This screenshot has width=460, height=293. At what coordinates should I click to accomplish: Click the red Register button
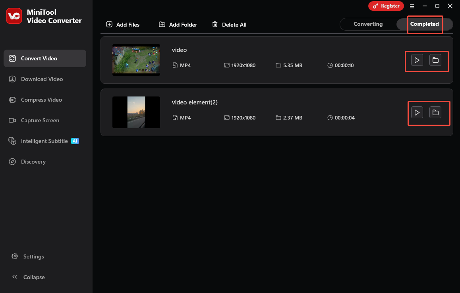(x=386, y=6)
